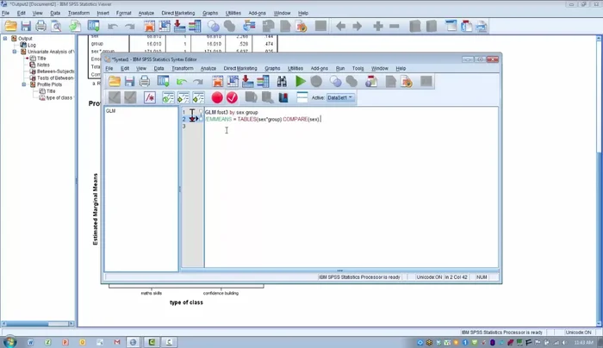Click EMMEANS command on line 2
This screenshot has width=603, height=348.
[219, 119]
